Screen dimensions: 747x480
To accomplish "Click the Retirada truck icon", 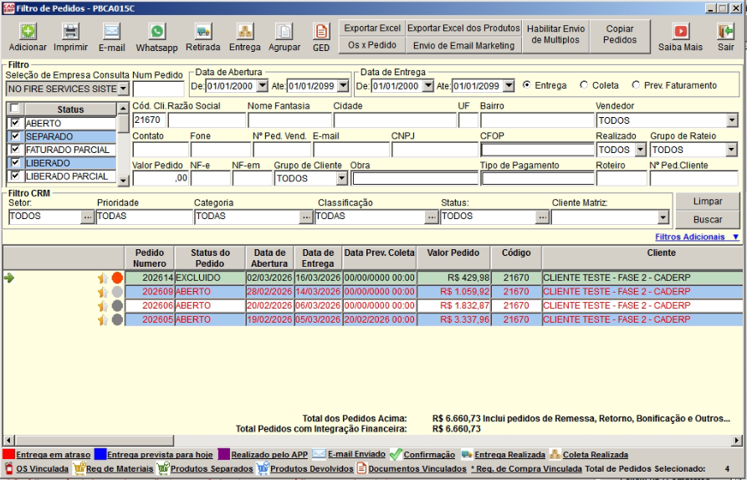I will click(x=203, y=32).
